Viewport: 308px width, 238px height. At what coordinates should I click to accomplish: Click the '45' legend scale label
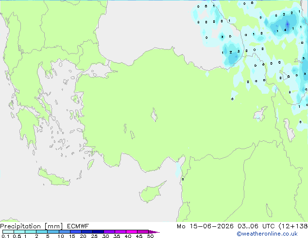tap(139, 236)
